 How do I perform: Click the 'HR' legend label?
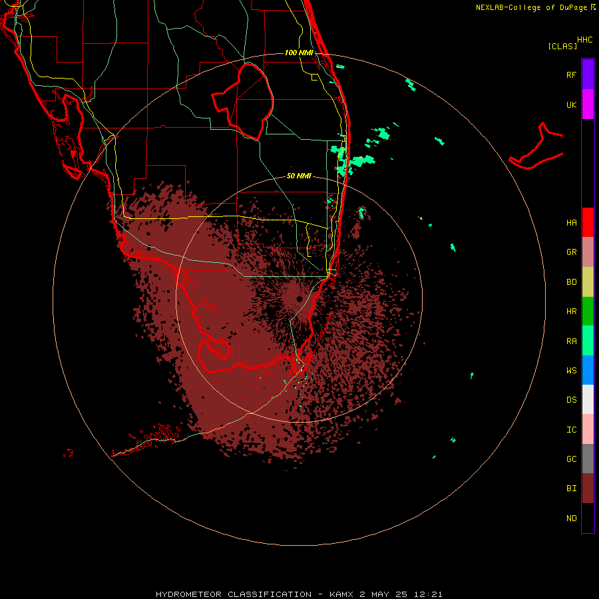(571, 311)
